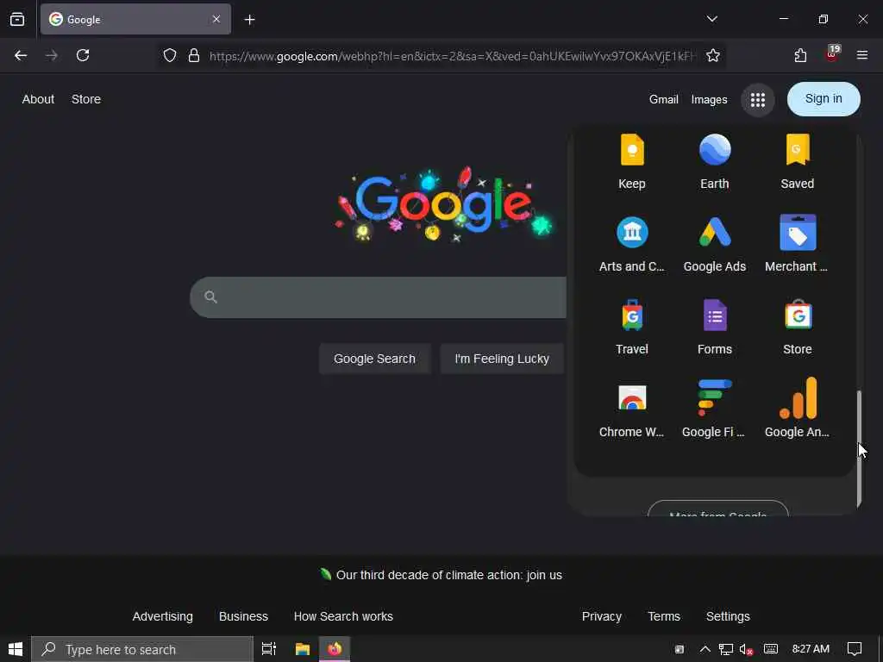Show hidden system tray icons
The height and width of the screenshot is (662, 883).
pos(705,649)
